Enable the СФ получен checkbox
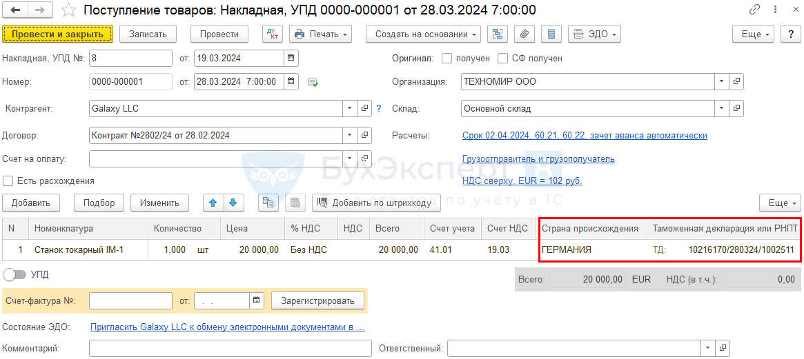Image resolution: width=804 pixels, height=359 pixels. click(x=503, y=59)
